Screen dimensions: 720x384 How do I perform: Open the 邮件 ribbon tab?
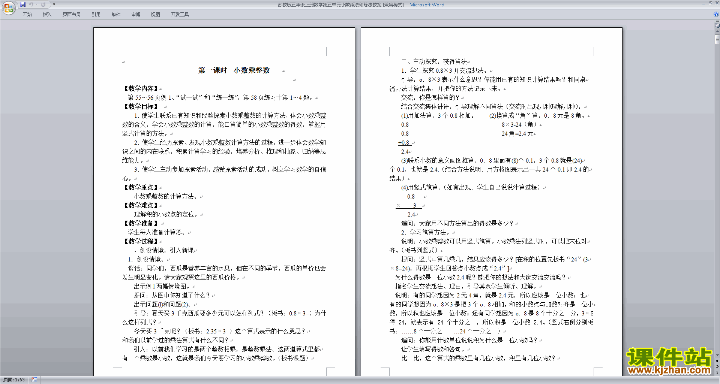(116, 15)
